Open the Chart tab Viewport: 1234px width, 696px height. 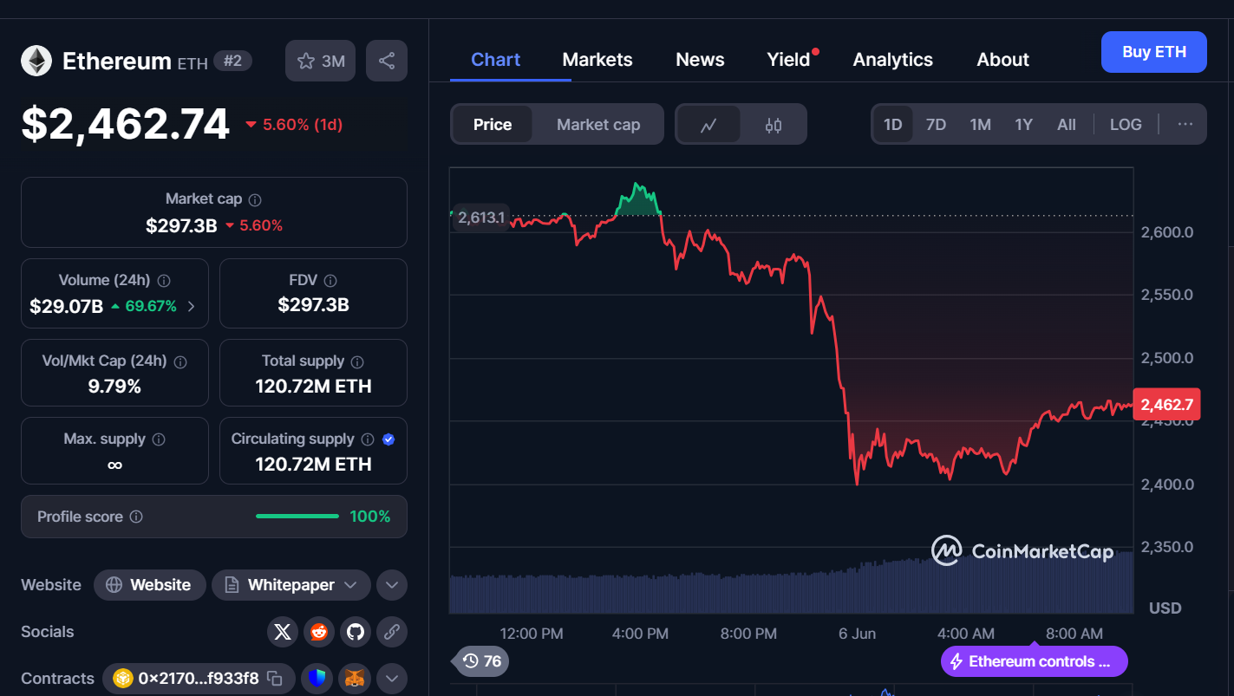coord(496,60)
